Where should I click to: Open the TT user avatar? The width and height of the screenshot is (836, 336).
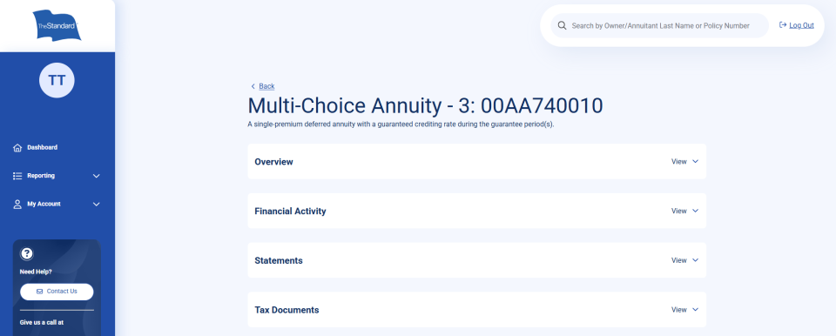point(57,81)
